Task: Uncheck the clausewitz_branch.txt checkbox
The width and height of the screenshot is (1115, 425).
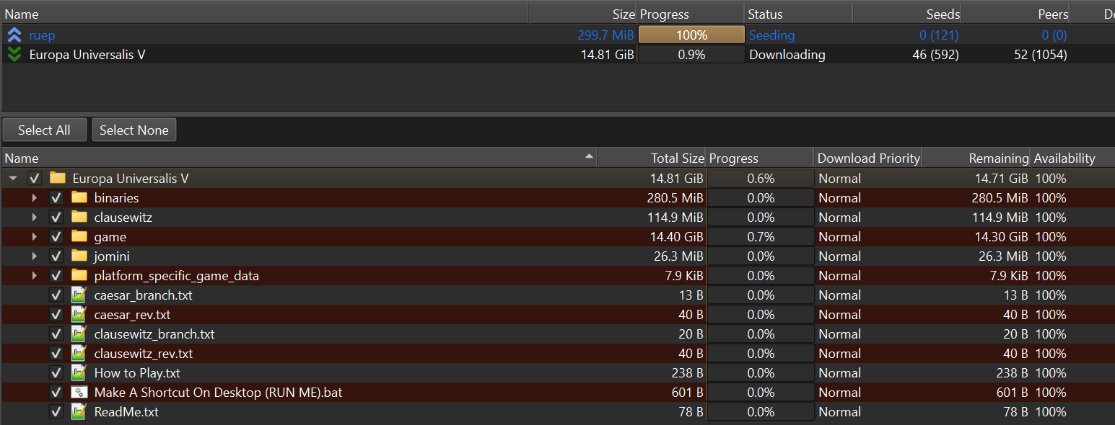Action: 56,334
